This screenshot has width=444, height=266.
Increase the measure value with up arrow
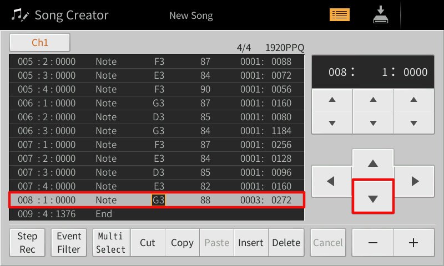(x=332, y=100)
